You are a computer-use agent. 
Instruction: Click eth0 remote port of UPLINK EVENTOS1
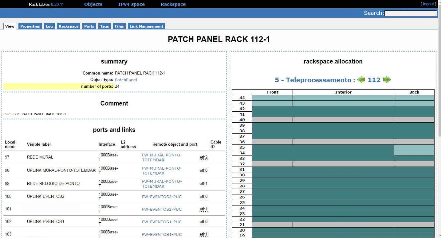point(203,222)
